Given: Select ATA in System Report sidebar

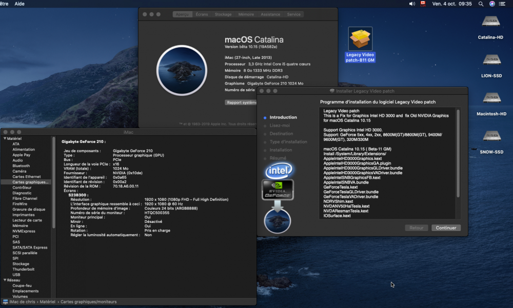Looking at the screenshot, I should (x=16, y=144).
